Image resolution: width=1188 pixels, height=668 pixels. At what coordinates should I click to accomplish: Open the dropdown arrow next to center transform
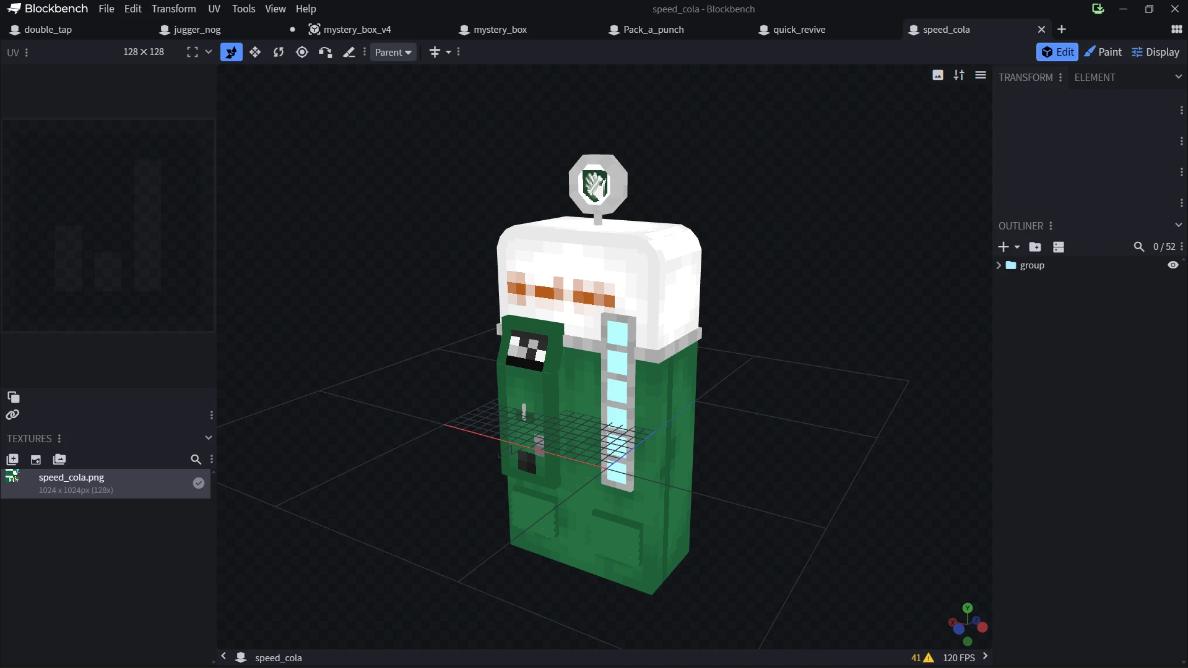(449, 53)
